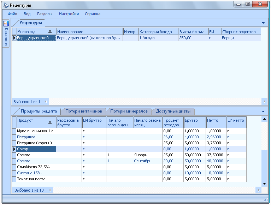
Task: Click the Борщи collection cell
Action: tap(241, 38)
